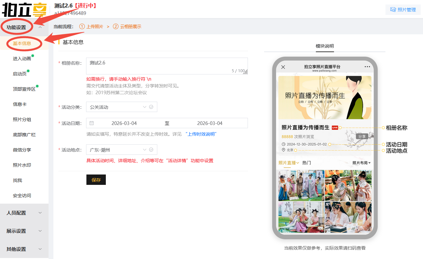Open 照片水印 in the sidebar
This screenshot has height=259, width=423.
point(22,165)
